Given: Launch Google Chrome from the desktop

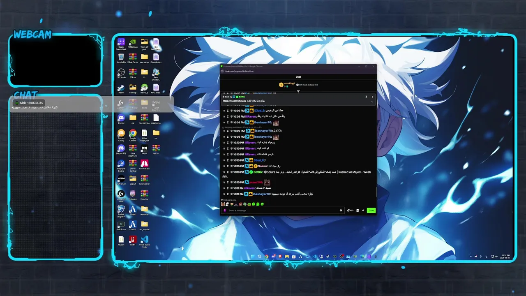Looking at the screenshot, I should (133, 135).
